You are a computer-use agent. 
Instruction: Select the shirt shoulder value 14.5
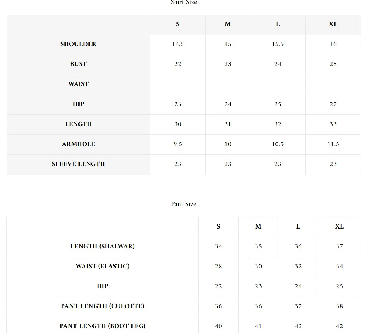point(178,44)
